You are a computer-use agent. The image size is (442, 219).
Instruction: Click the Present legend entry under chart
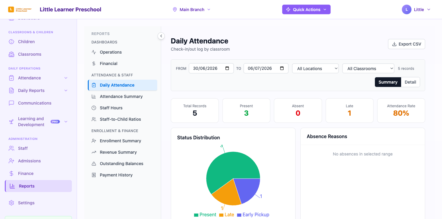205,215
